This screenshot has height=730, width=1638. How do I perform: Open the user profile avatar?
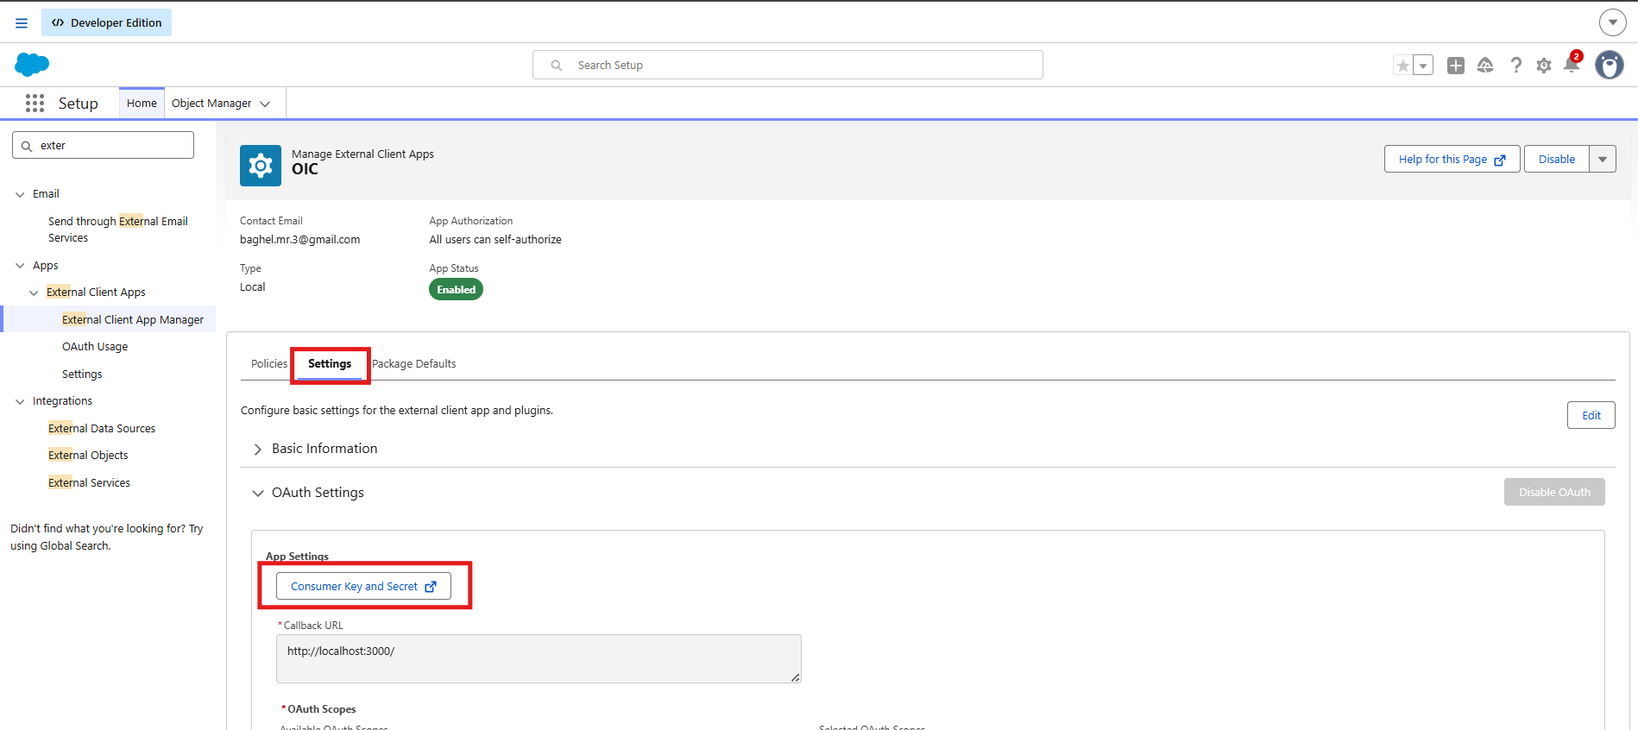(x=1610, y=65)
